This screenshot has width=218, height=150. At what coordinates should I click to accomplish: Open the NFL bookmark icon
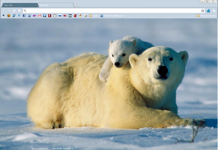65,16
